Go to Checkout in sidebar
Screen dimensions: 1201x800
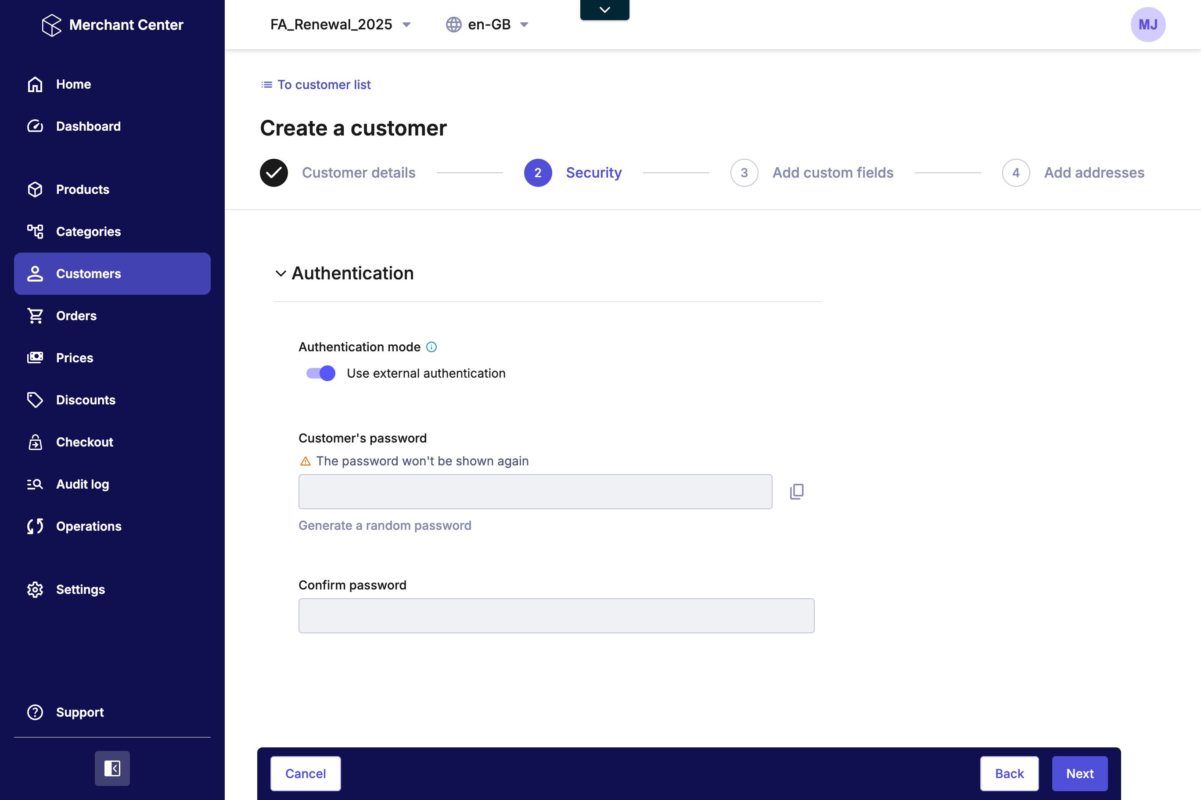[84, 442]
